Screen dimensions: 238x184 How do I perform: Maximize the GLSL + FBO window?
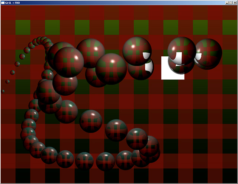(x=231, y=3)
